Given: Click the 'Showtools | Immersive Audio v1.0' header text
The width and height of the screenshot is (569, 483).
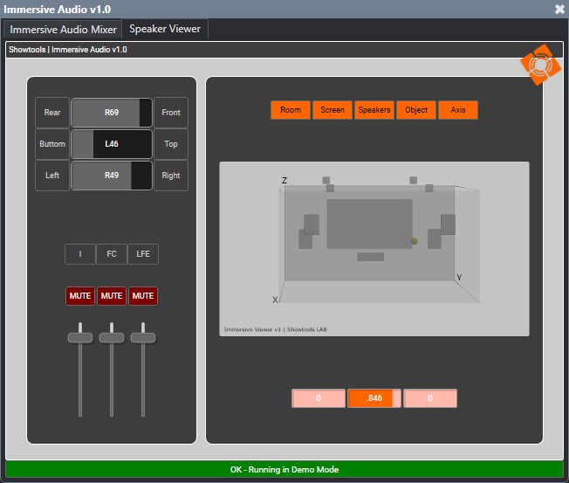Looking at the screenshot, I should point(68,50).
